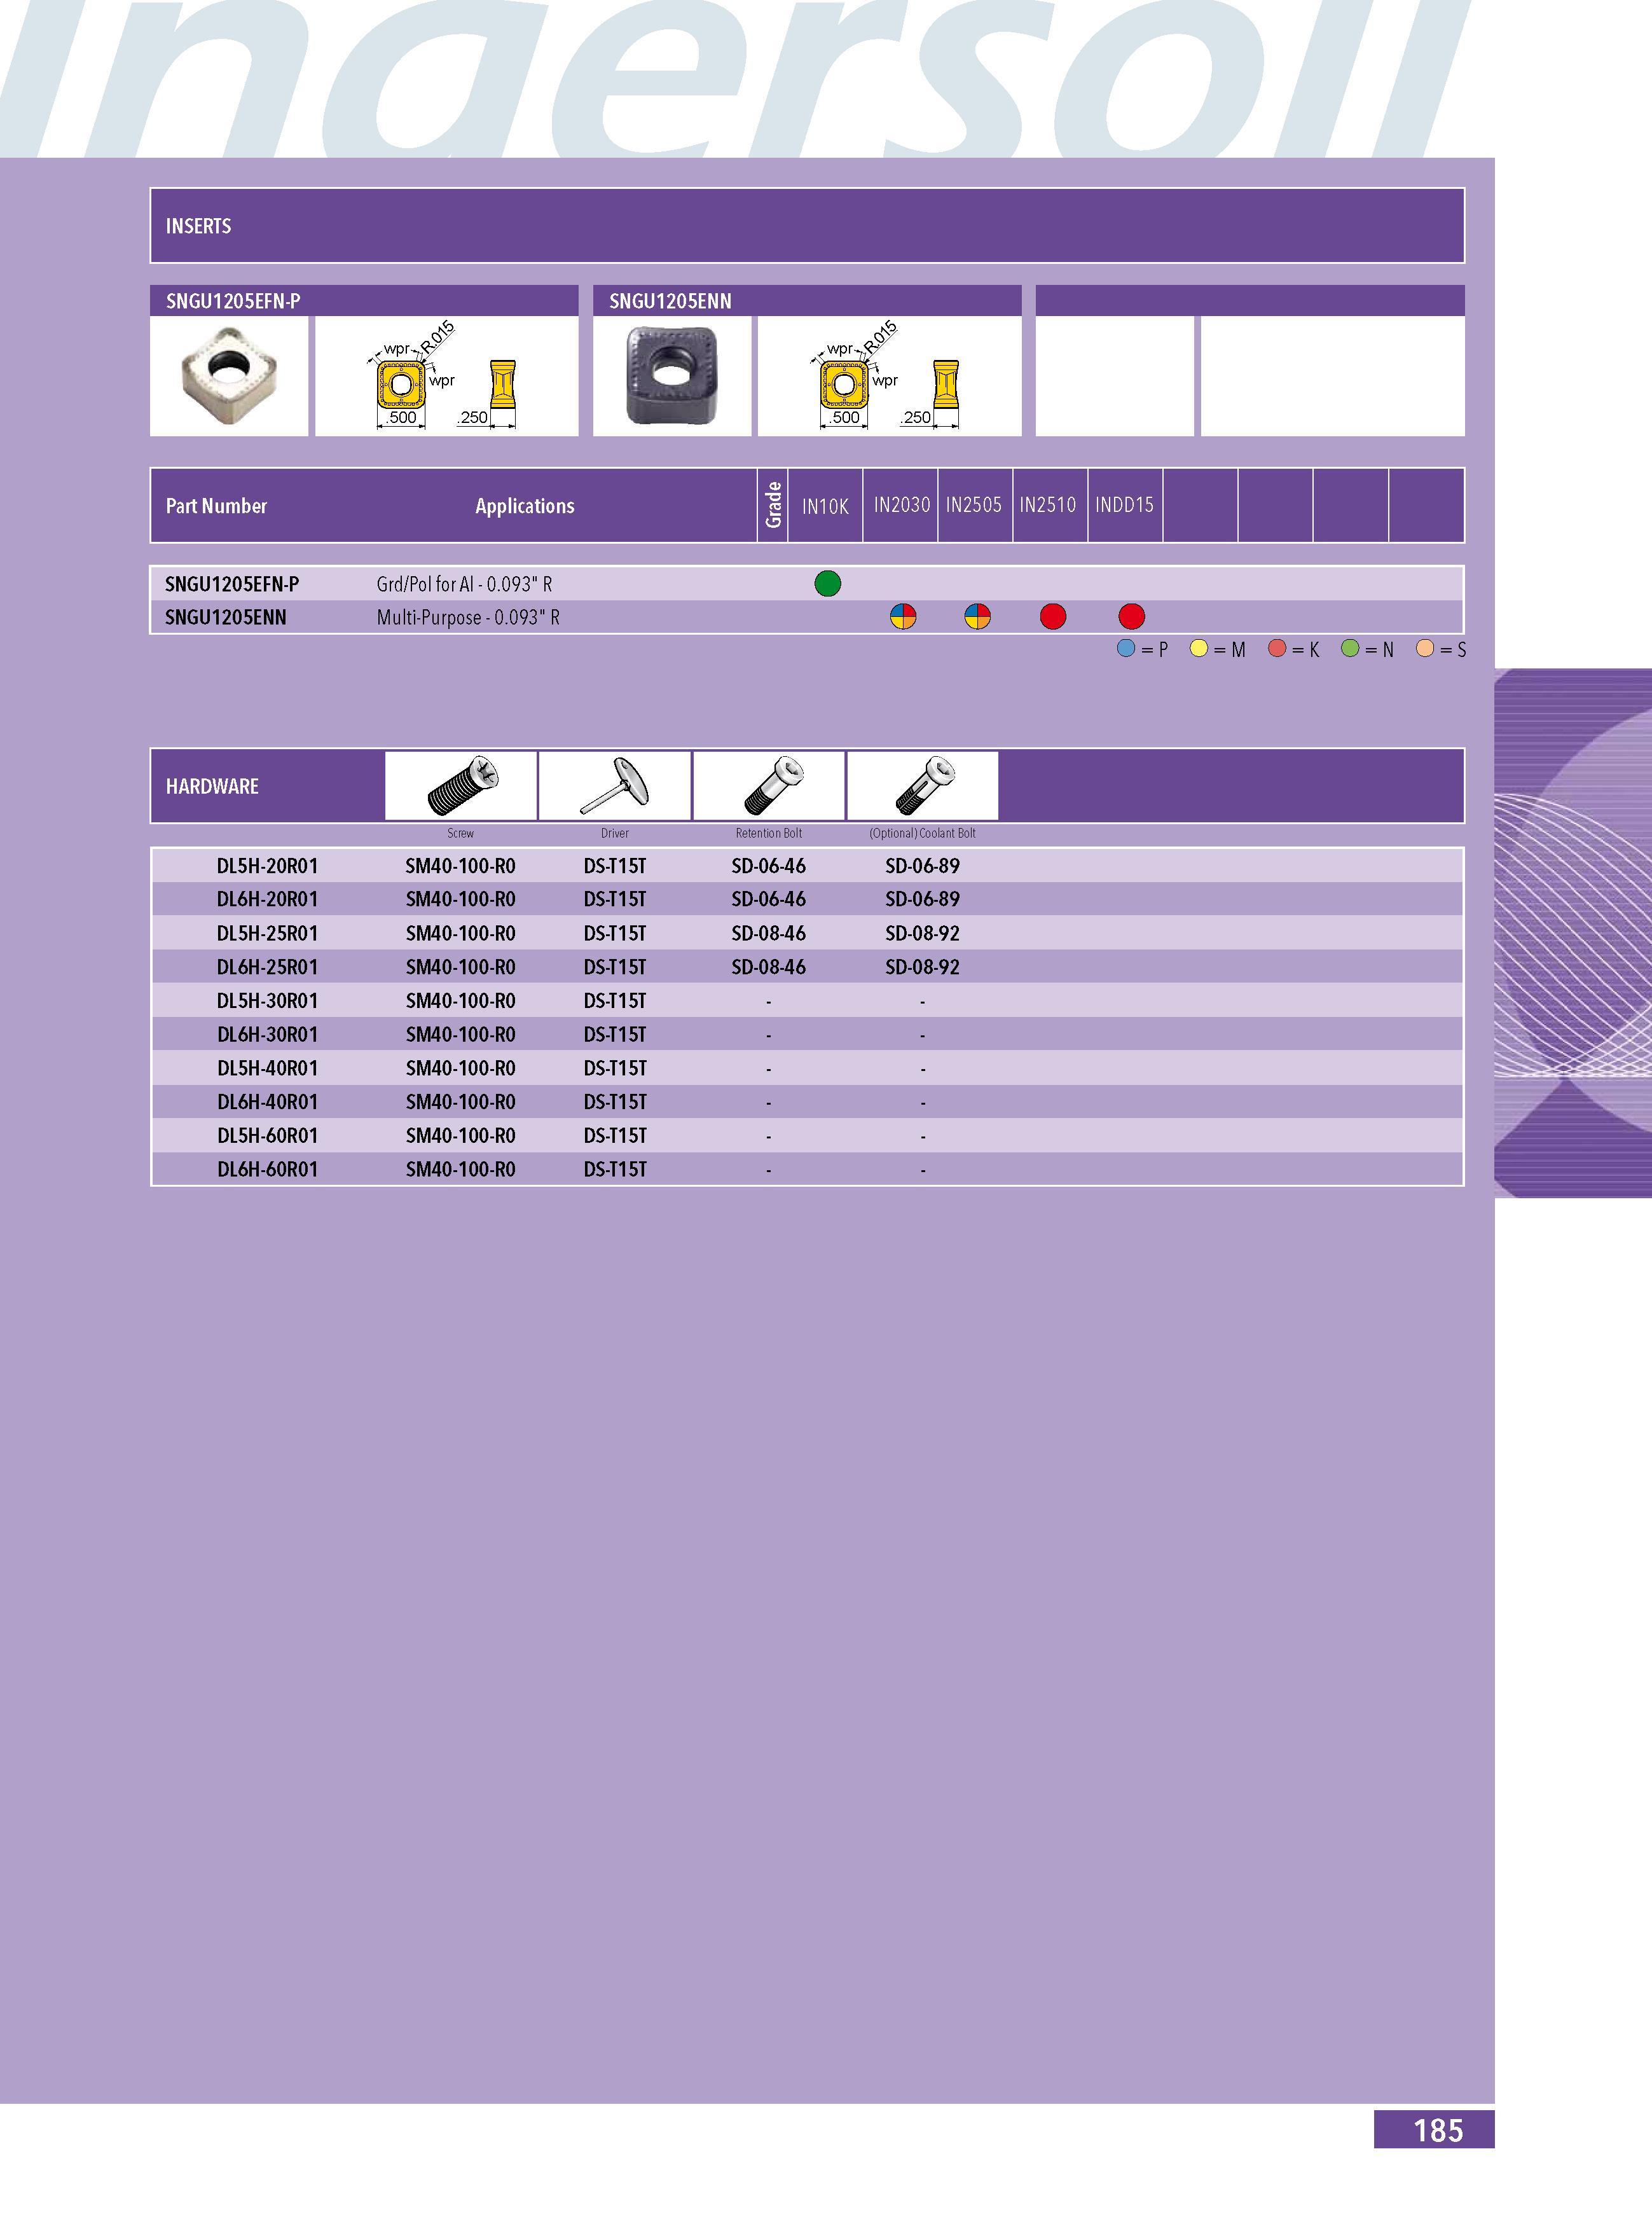Image resolution: width=1652 pixels, height=2231 pixels.
Task: Click the Part Number column header
Action: [216, 506]
